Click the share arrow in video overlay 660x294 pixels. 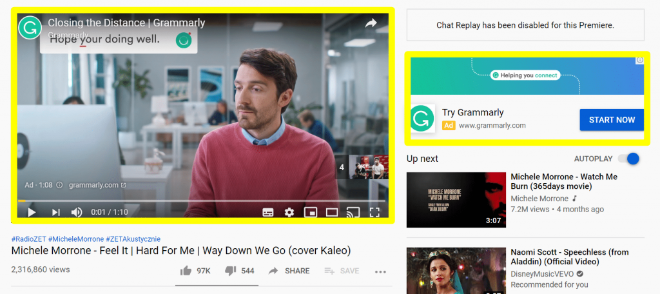click(371, 23)
